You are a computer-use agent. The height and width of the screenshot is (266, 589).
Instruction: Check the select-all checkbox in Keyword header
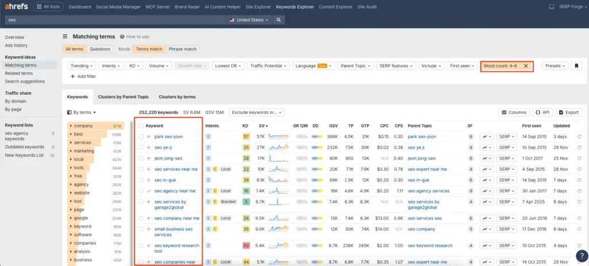pos(141,126)
